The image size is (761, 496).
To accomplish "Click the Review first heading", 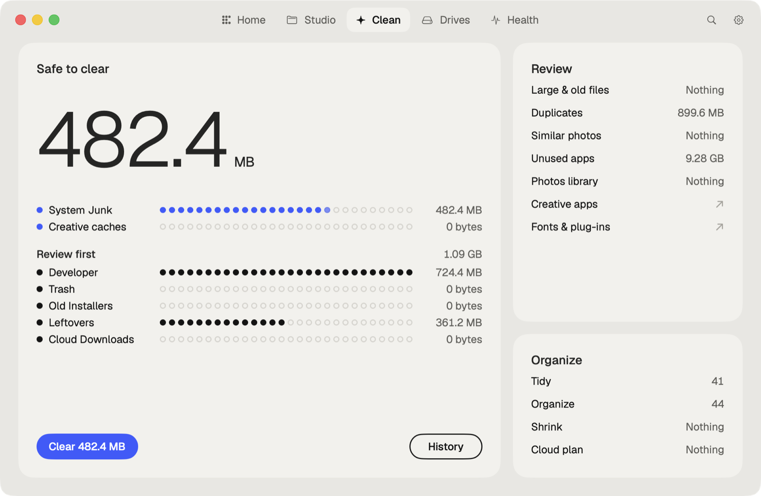I will [x=66, y=254].
